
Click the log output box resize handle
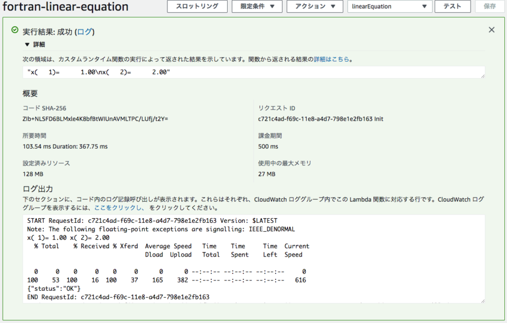[483, 301]
